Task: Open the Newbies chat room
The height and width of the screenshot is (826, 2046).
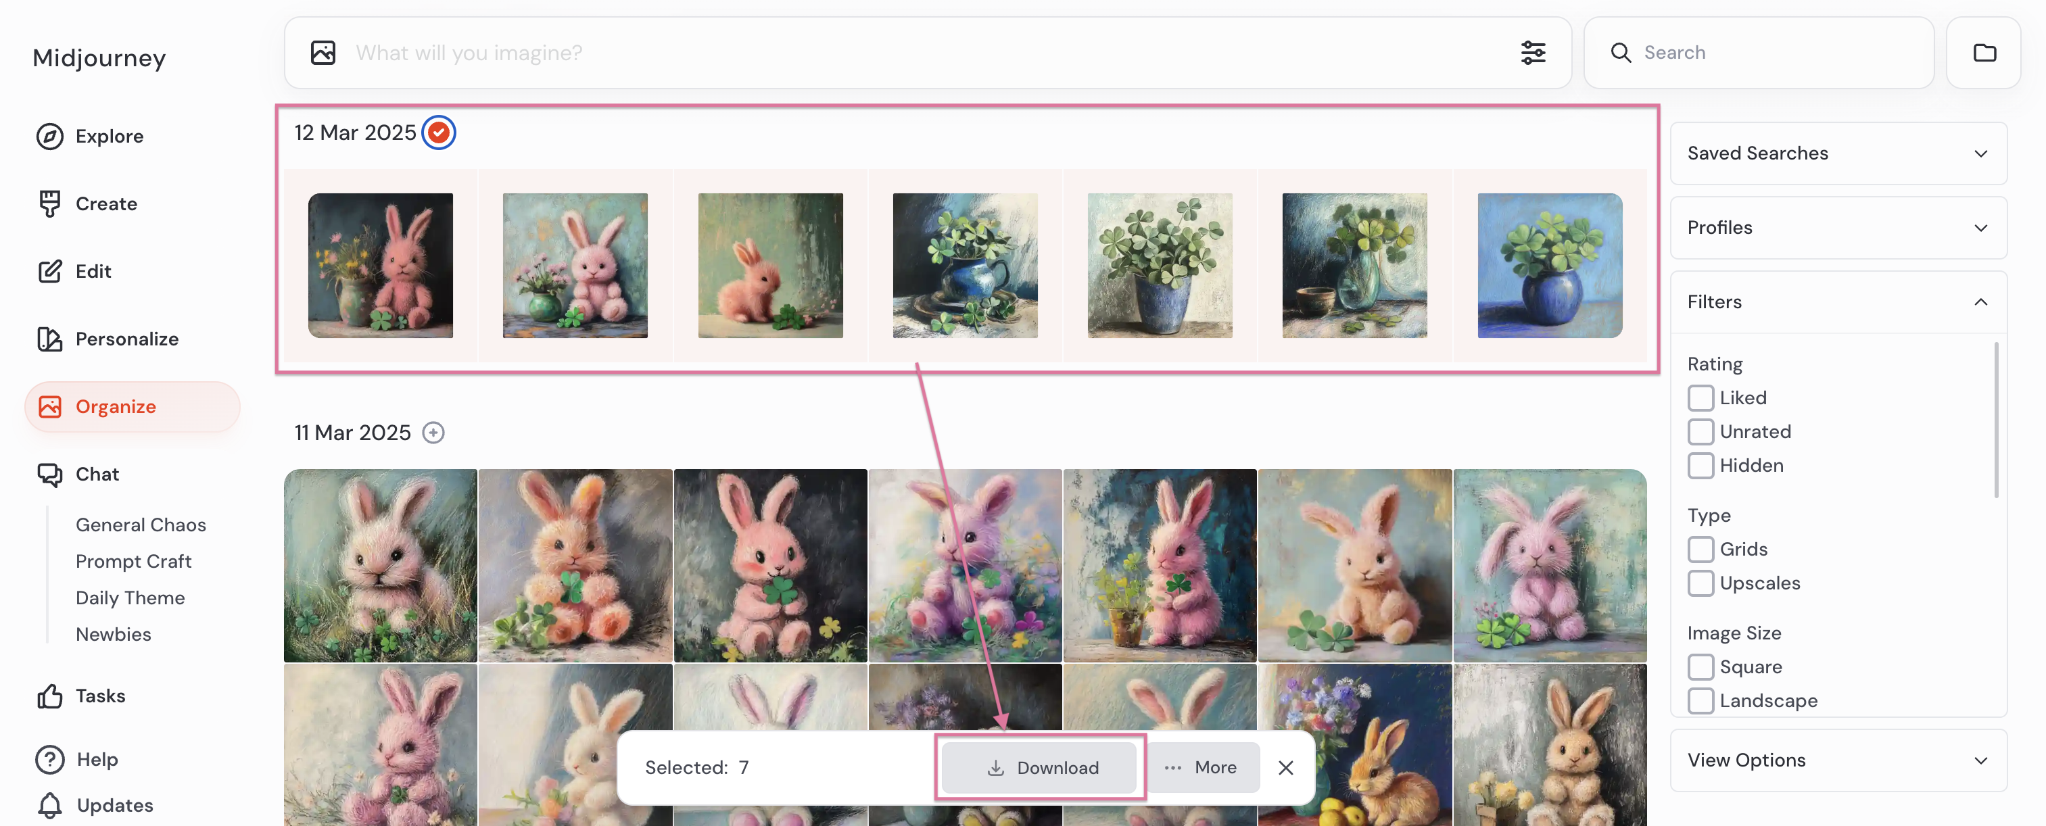Action: pyautogui.click(x=114, y=634)
